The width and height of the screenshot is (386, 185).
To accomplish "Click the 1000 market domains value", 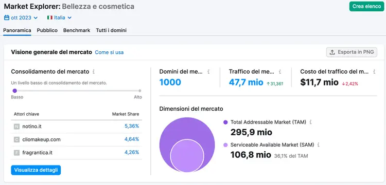I will point(170,83).
